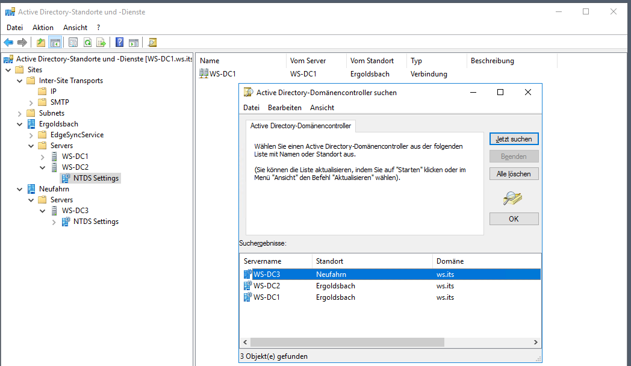Select the Subnets folder
The width and height of the screenshot is (631, 366).
coord(52,113)
